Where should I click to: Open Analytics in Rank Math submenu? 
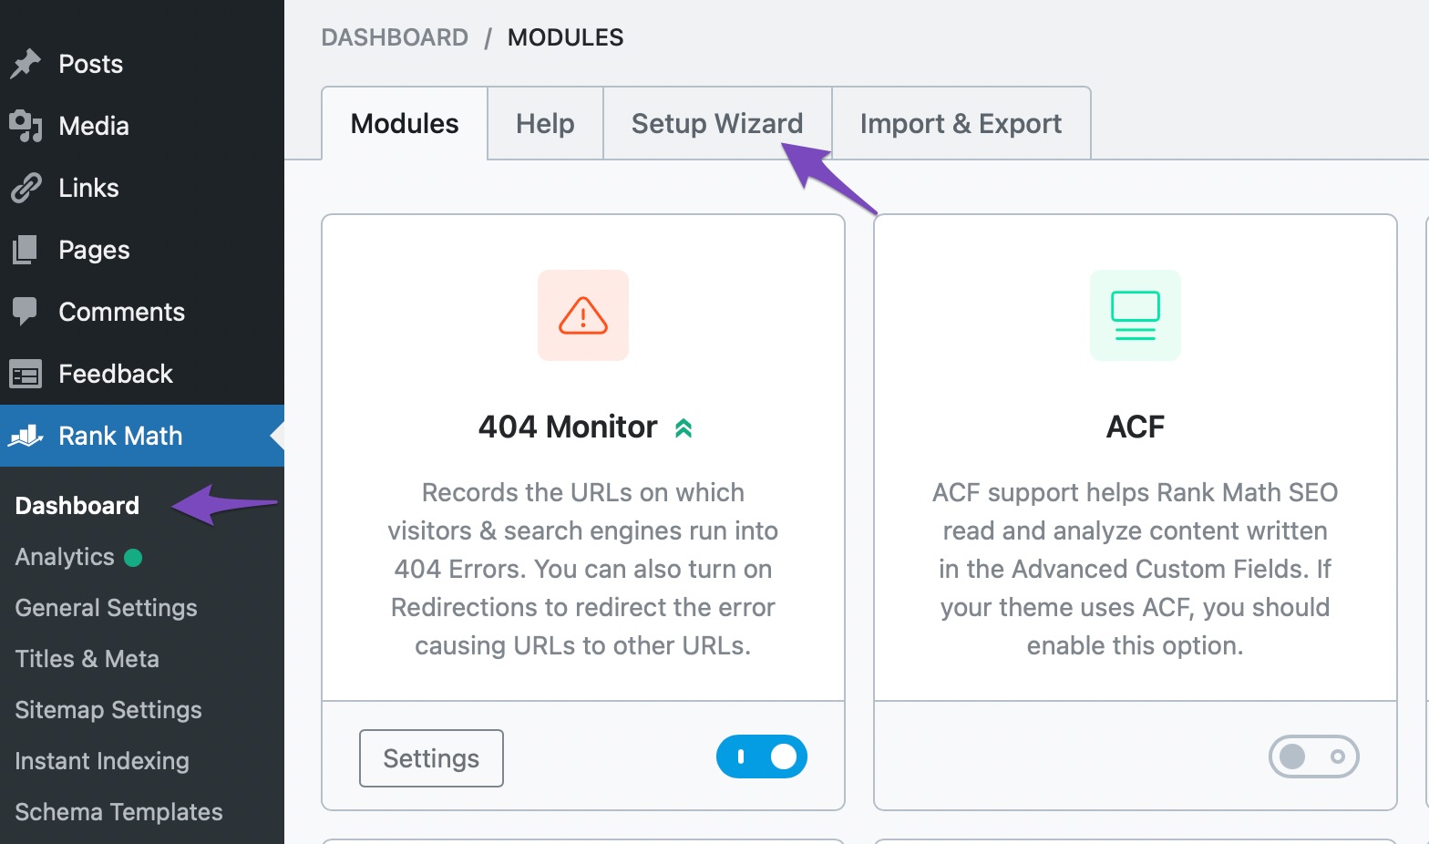point(65,557)
